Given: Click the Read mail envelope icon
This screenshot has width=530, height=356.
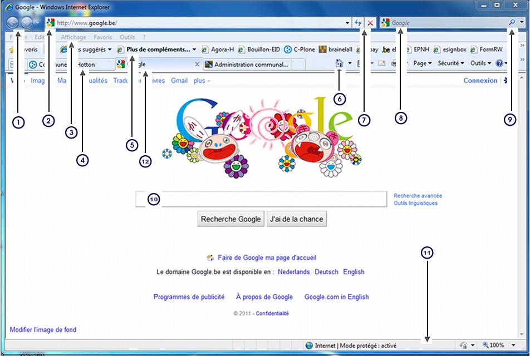Looking at the screenshot, I should click(x=382, y=63).
